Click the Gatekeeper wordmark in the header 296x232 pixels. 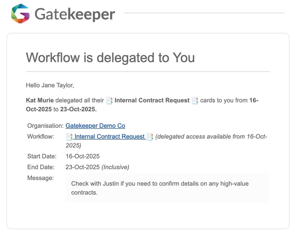coord(74,14)
